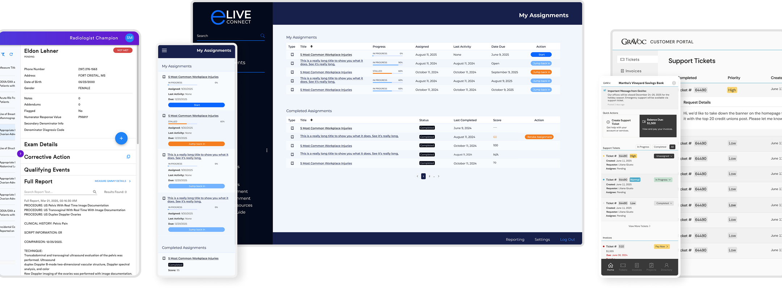Click the orange Retake Assignment button
The width and height of the screenshot is (782, 290).
click(x=539, y=137)
